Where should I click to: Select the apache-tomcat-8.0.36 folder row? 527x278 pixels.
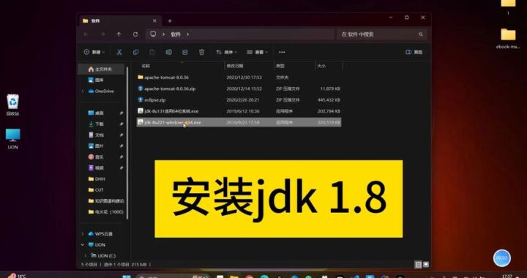tap(239, 78)
